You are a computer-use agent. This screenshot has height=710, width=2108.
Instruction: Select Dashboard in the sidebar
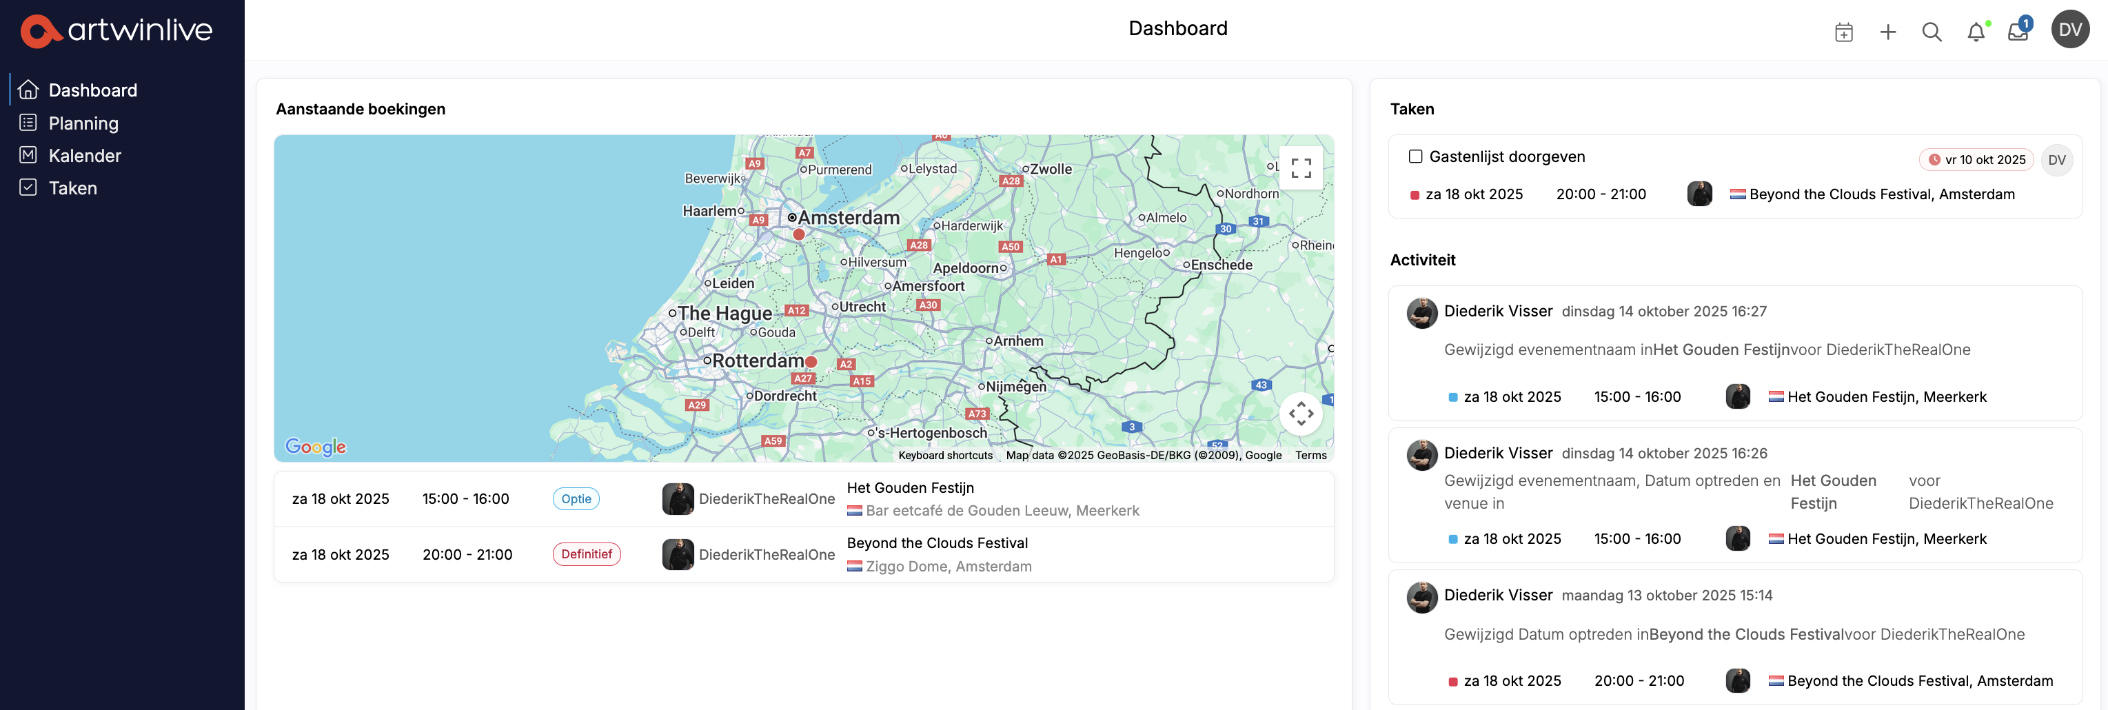click(92, 90)
